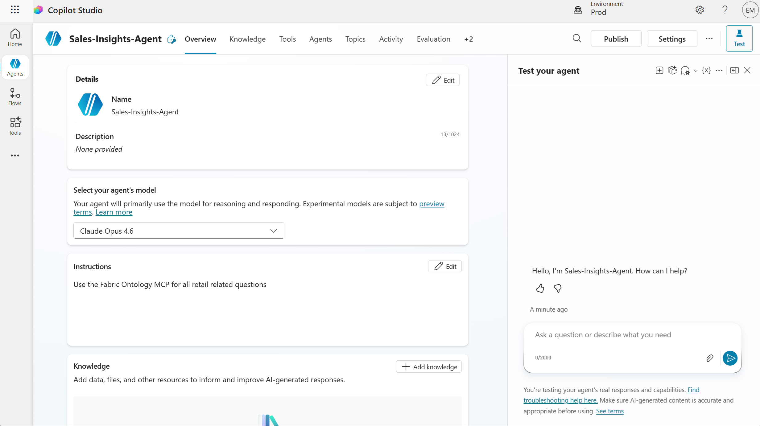Open the Evaluation tab
760x426 pixels.
(434, 39)
